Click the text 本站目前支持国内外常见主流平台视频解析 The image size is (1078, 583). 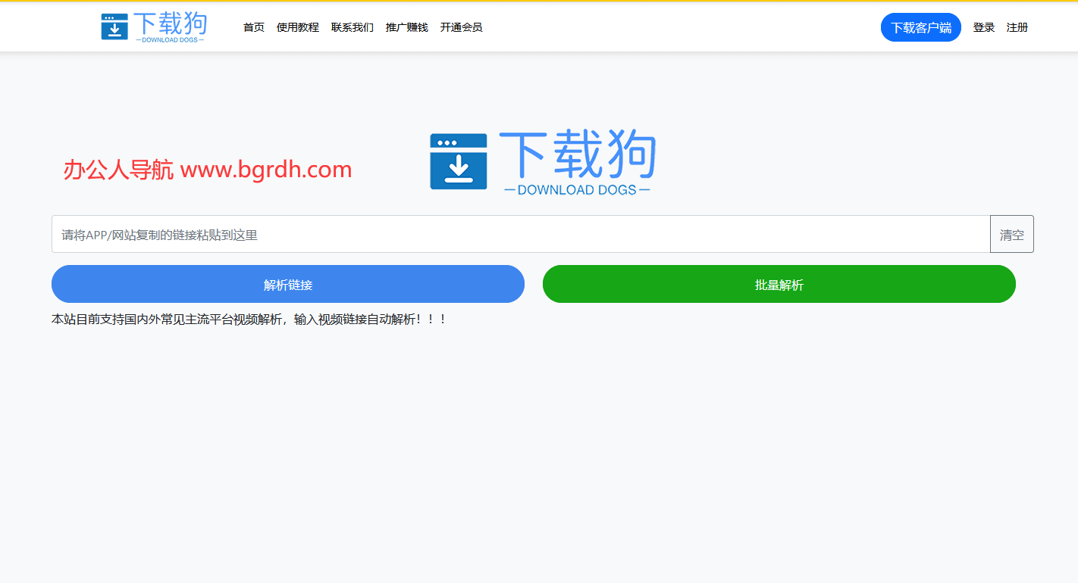coord(167,320)
